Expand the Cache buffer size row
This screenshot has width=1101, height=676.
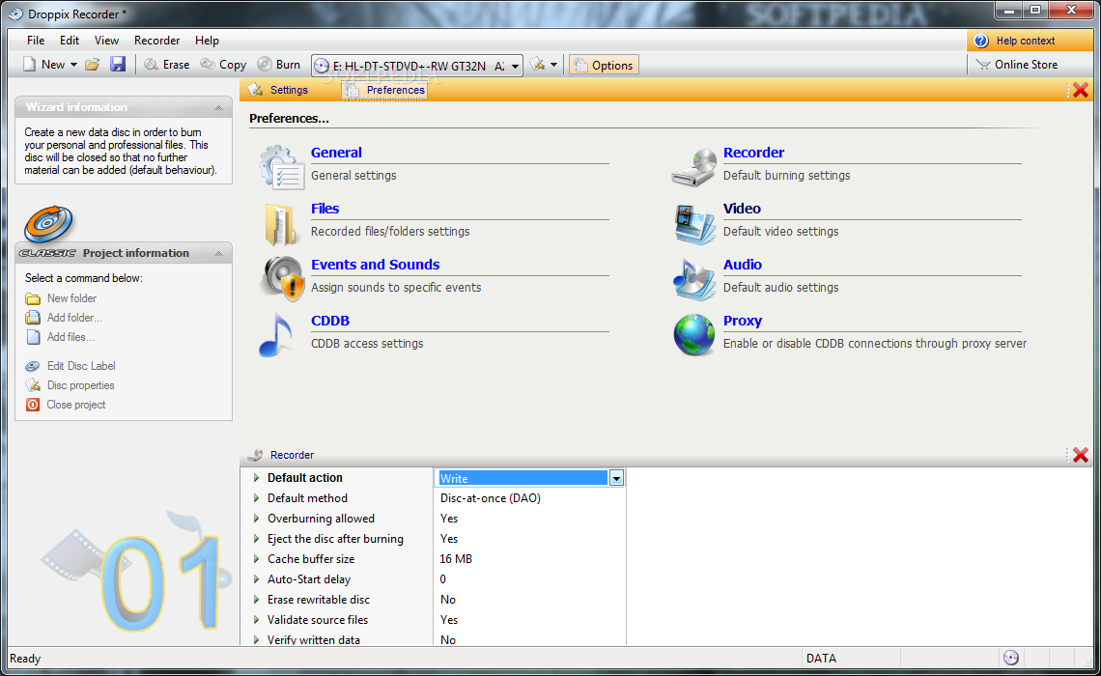256,559
